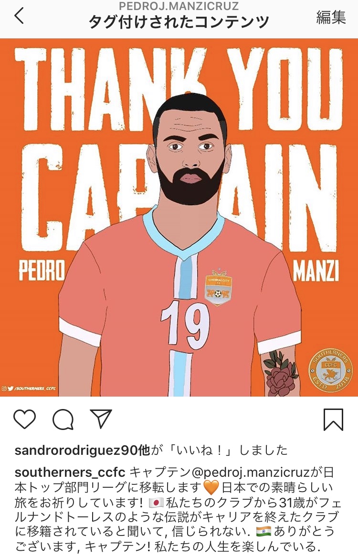This screenshot has height=556, width=358.
Task: Share post using paper plane icon
Action: point(101,419)
